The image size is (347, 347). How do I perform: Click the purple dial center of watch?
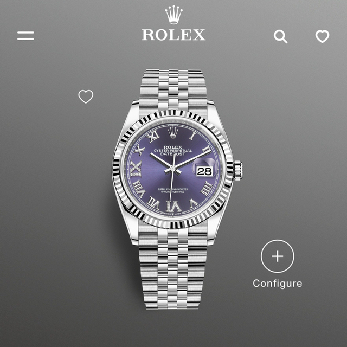point(173,169)
